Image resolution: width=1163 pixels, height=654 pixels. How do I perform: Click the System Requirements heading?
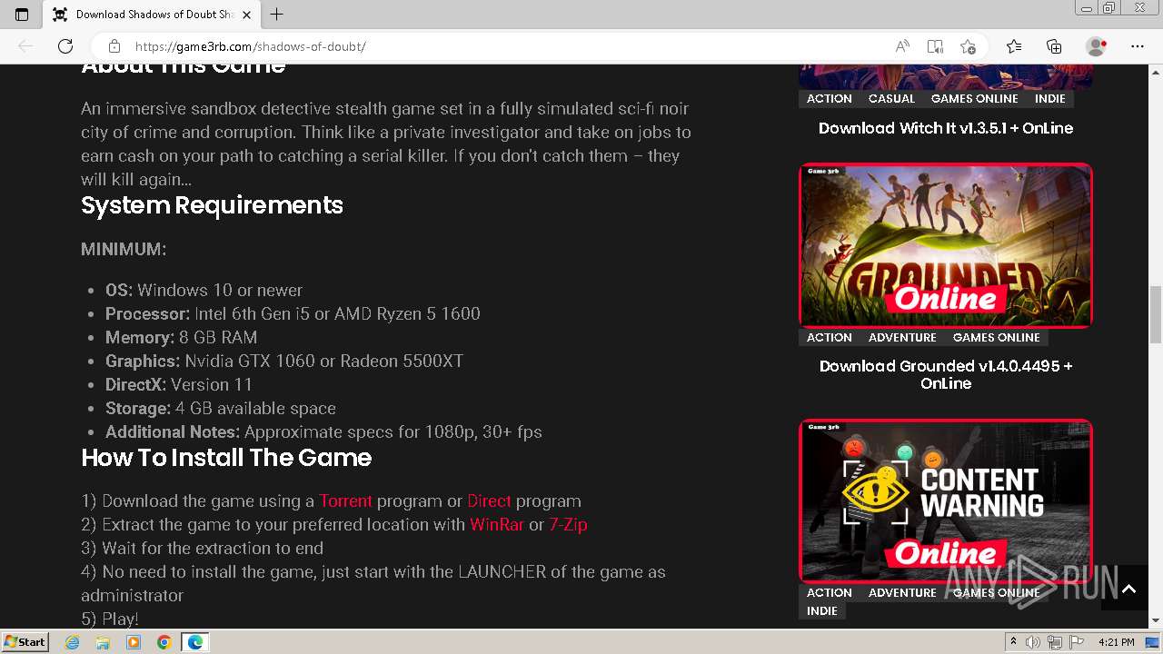(212, 205)
